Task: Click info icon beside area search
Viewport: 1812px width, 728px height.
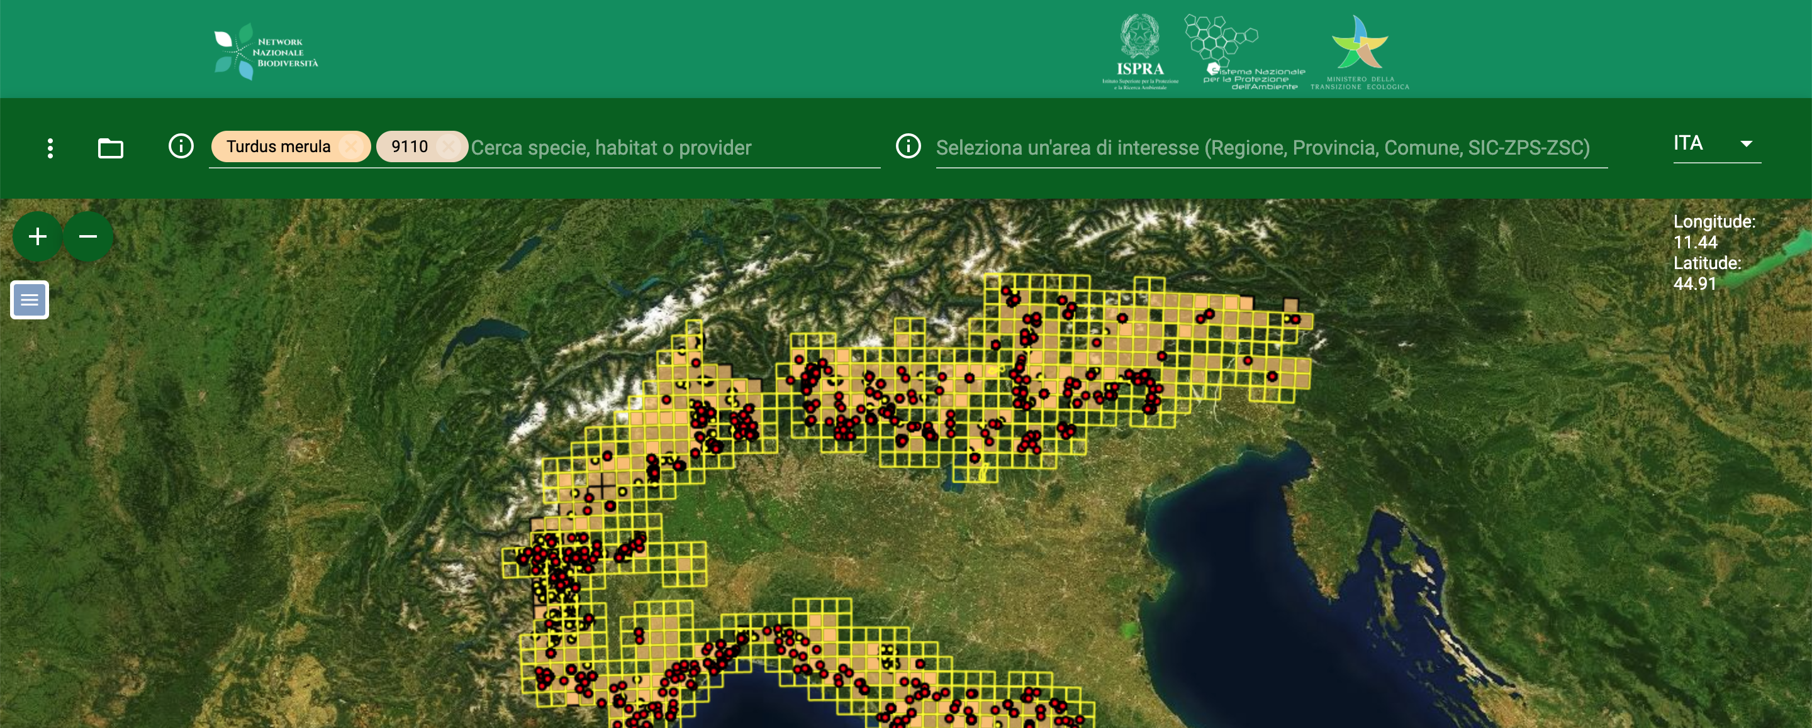Action: pos(908,146)
